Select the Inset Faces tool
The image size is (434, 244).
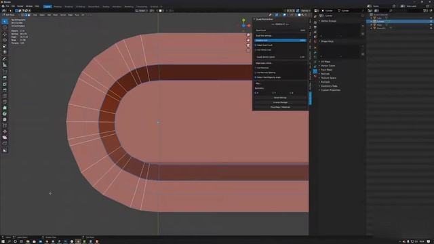pyautogui.click(x=5, y=84)
